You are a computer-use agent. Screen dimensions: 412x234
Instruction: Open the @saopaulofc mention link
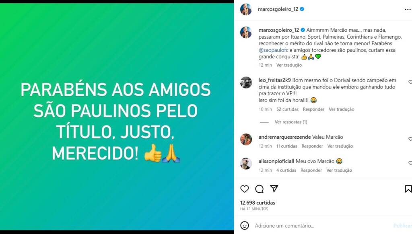pyautogui.click(x=273, y=50)
